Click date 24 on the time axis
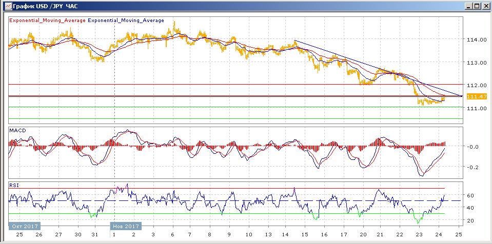Image resolution: width=492 pixels, height=244 pixels. pos(439,234)
